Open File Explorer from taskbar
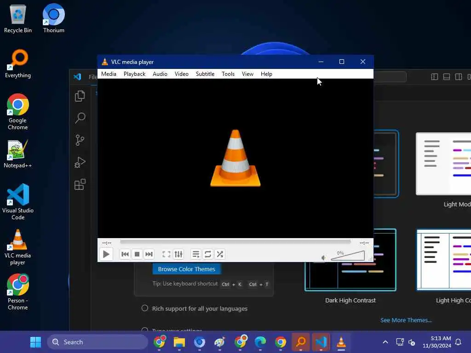The width and height of the screenshot is (471, 353). coord(179,342)
